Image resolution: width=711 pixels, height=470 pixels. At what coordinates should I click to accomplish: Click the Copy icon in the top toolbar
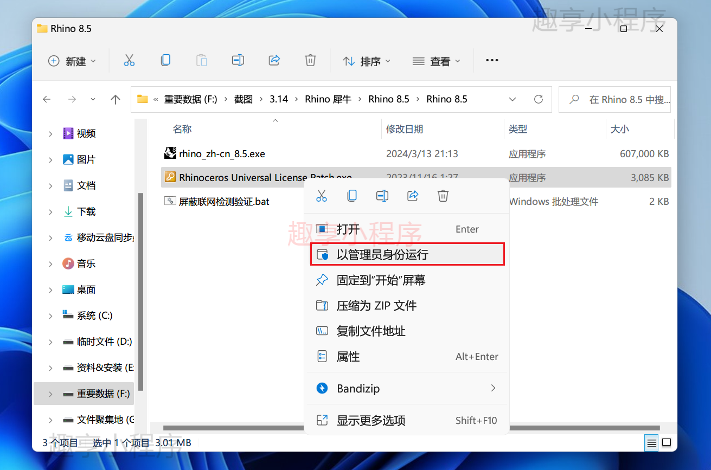click(165, 61)
